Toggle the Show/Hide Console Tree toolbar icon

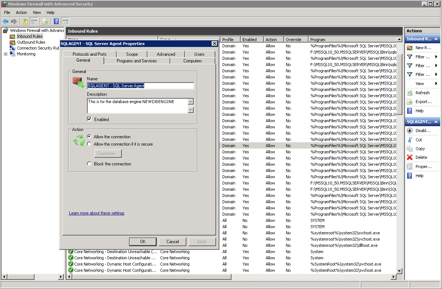(x=34, y=21)
